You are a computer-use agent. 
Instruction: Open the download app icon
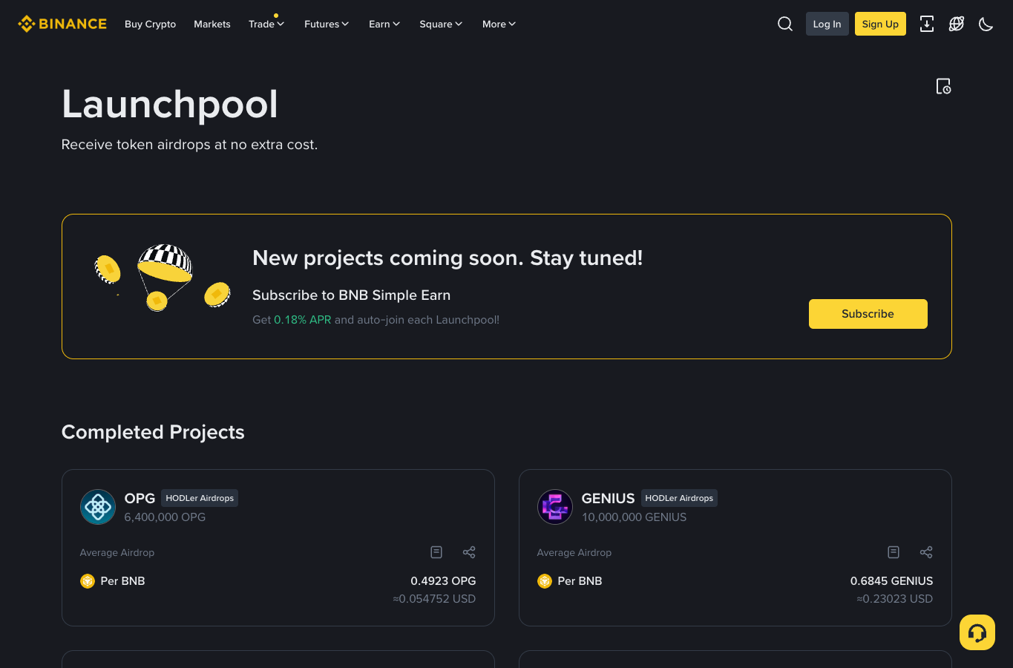click(x=927, y=24)
